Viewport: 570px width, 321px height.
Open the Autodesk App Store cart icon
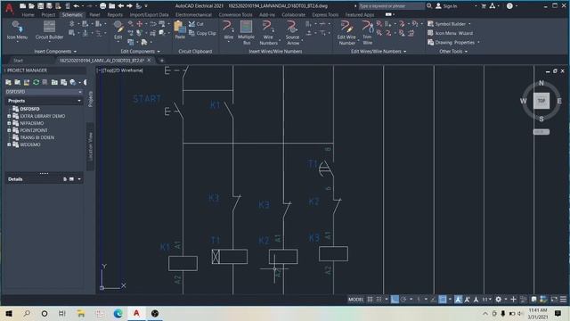tap(484, 6)
